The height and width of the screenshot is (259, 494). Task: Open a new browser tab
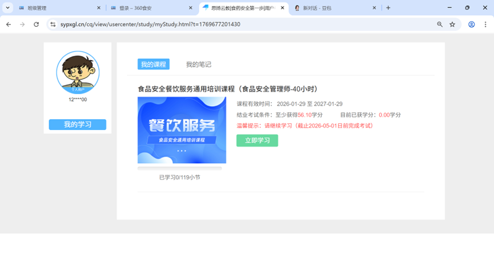[388, 8]
